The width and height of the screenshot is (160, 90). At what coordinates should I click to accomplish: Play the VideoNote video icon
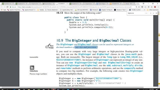click(x=32, y=68)
